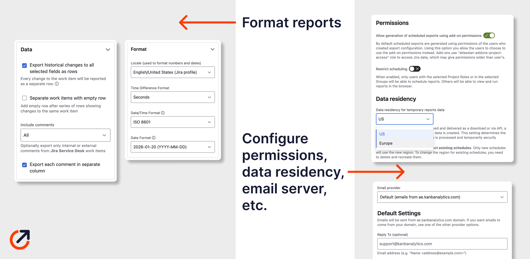This screenshot has height=259, width=530.
Task: Collapse the Data section
Action: click(x=108, y=49)
